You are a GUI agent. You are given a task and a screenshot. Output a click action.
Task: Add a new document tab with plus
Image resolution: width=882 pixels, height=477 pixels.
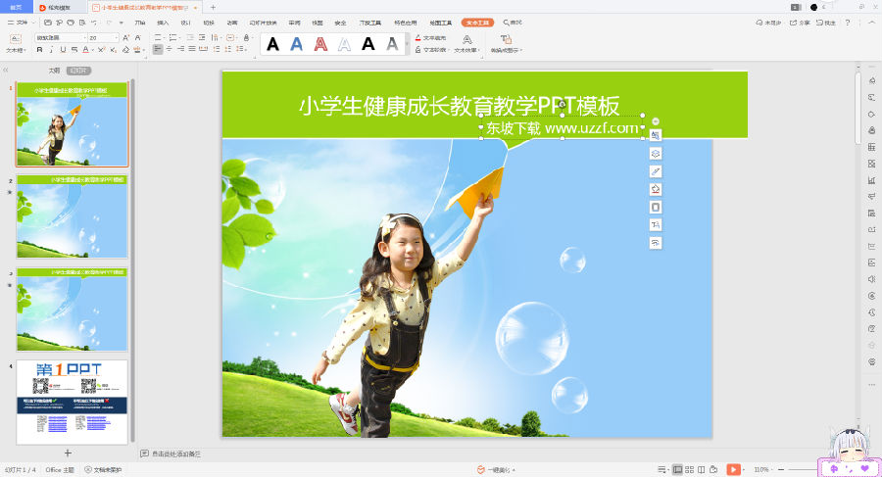point(213,7)
